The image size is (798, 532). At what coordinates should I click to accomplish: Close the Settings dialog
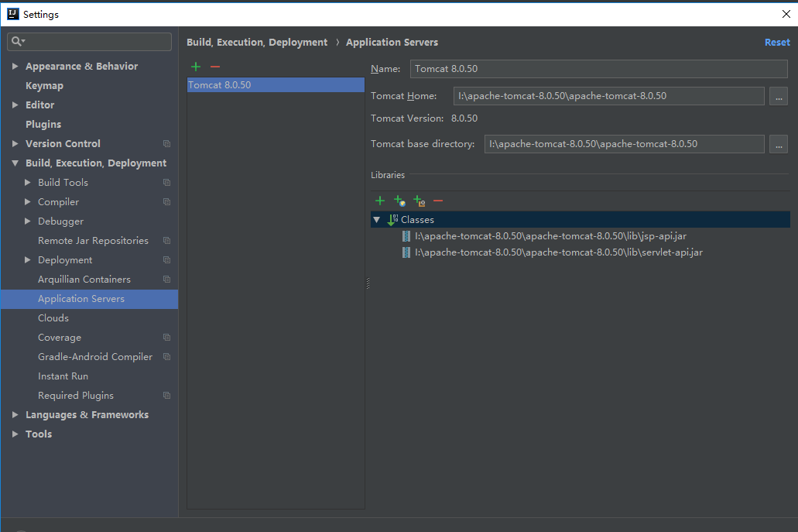tap(786, 14)
